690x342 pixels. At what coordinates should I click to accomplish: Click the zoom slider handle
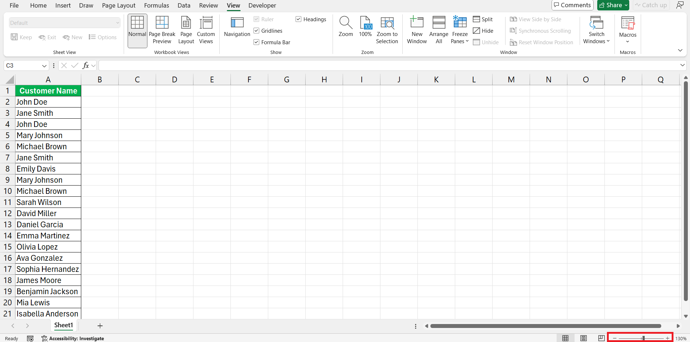(x=643, y=338)
